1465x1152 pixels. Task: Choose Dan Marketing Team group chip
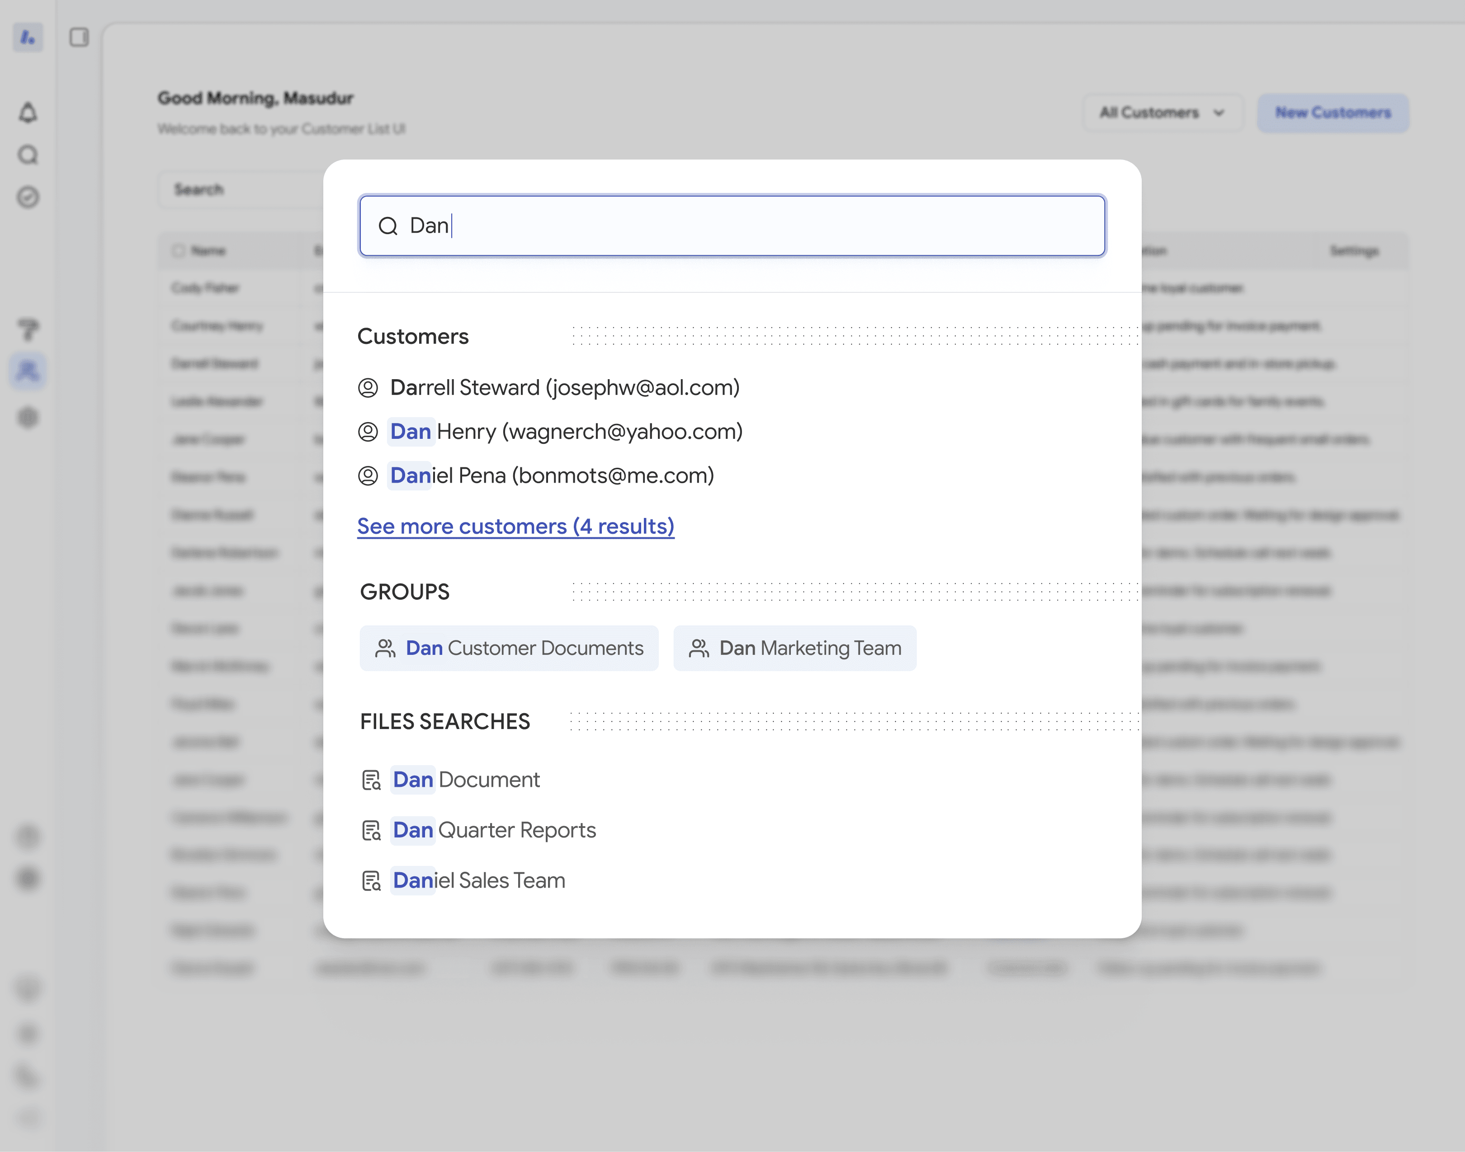coord(794,648)
